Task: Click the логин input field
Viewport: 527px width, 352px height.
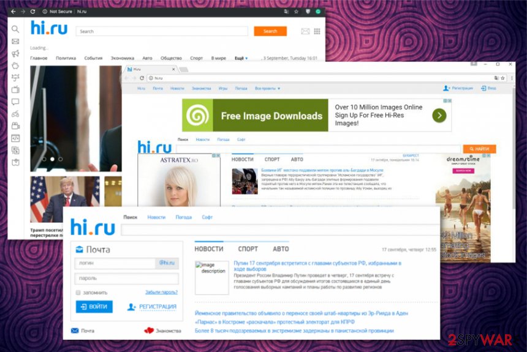Action: [x=115, y=263]
